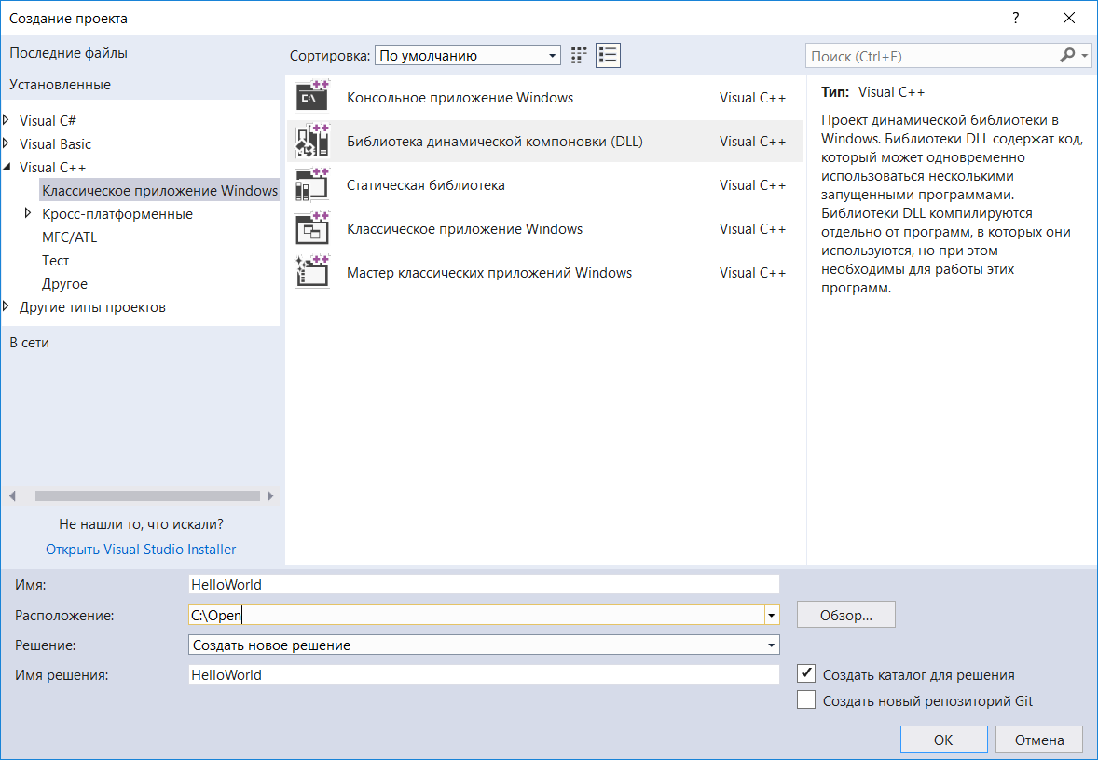Click the Windows desktop wizard template icon

pyautogui.click(x=312, y=272)
